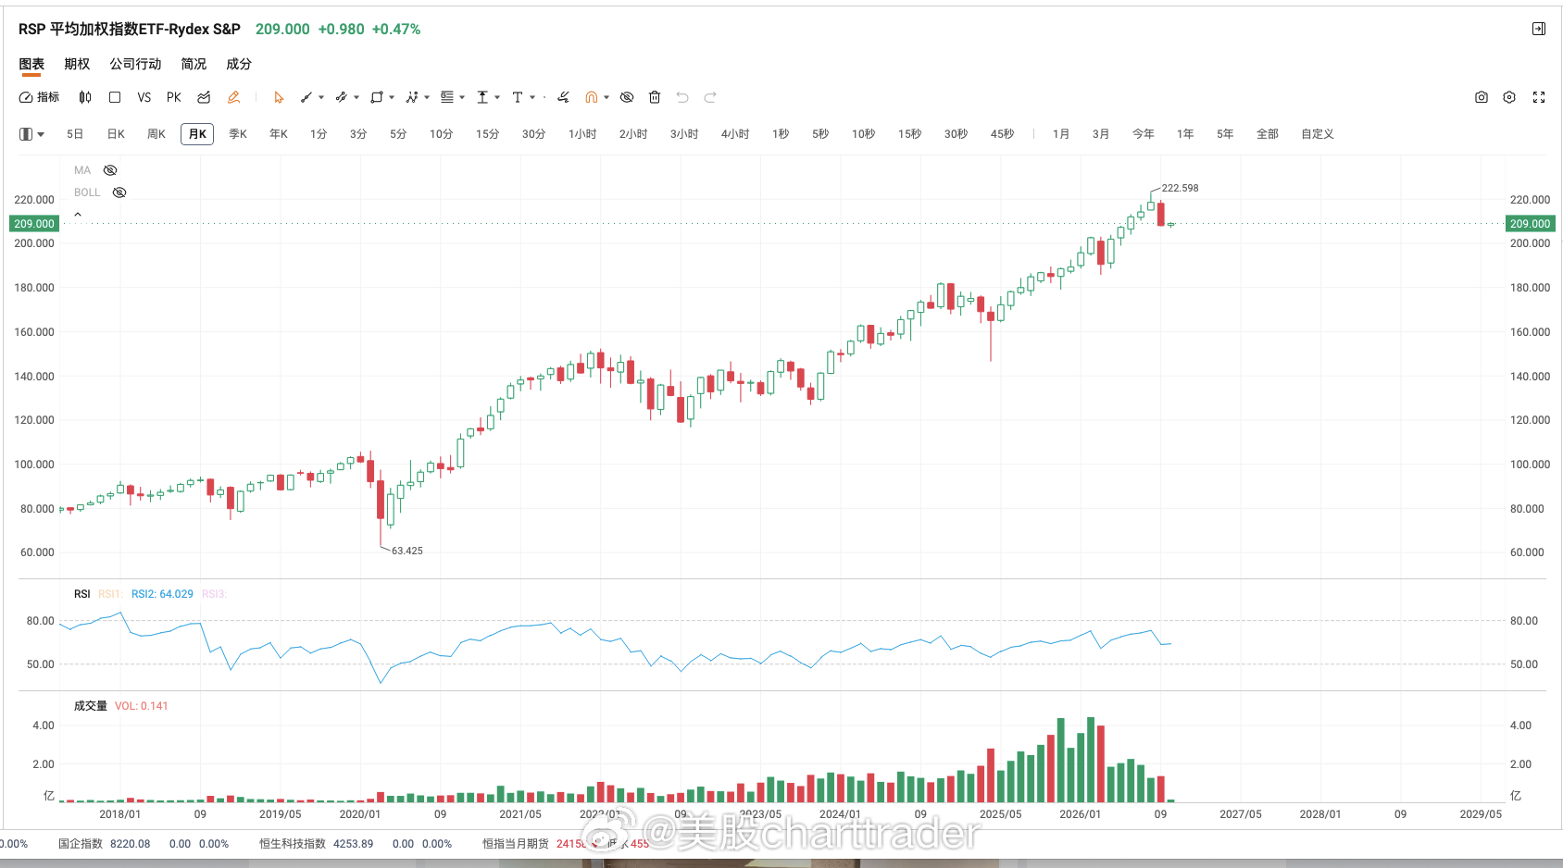Click the square frame icon in toolbar
Viewport: 1563px width, 868px height.
[x=115, y=97]
